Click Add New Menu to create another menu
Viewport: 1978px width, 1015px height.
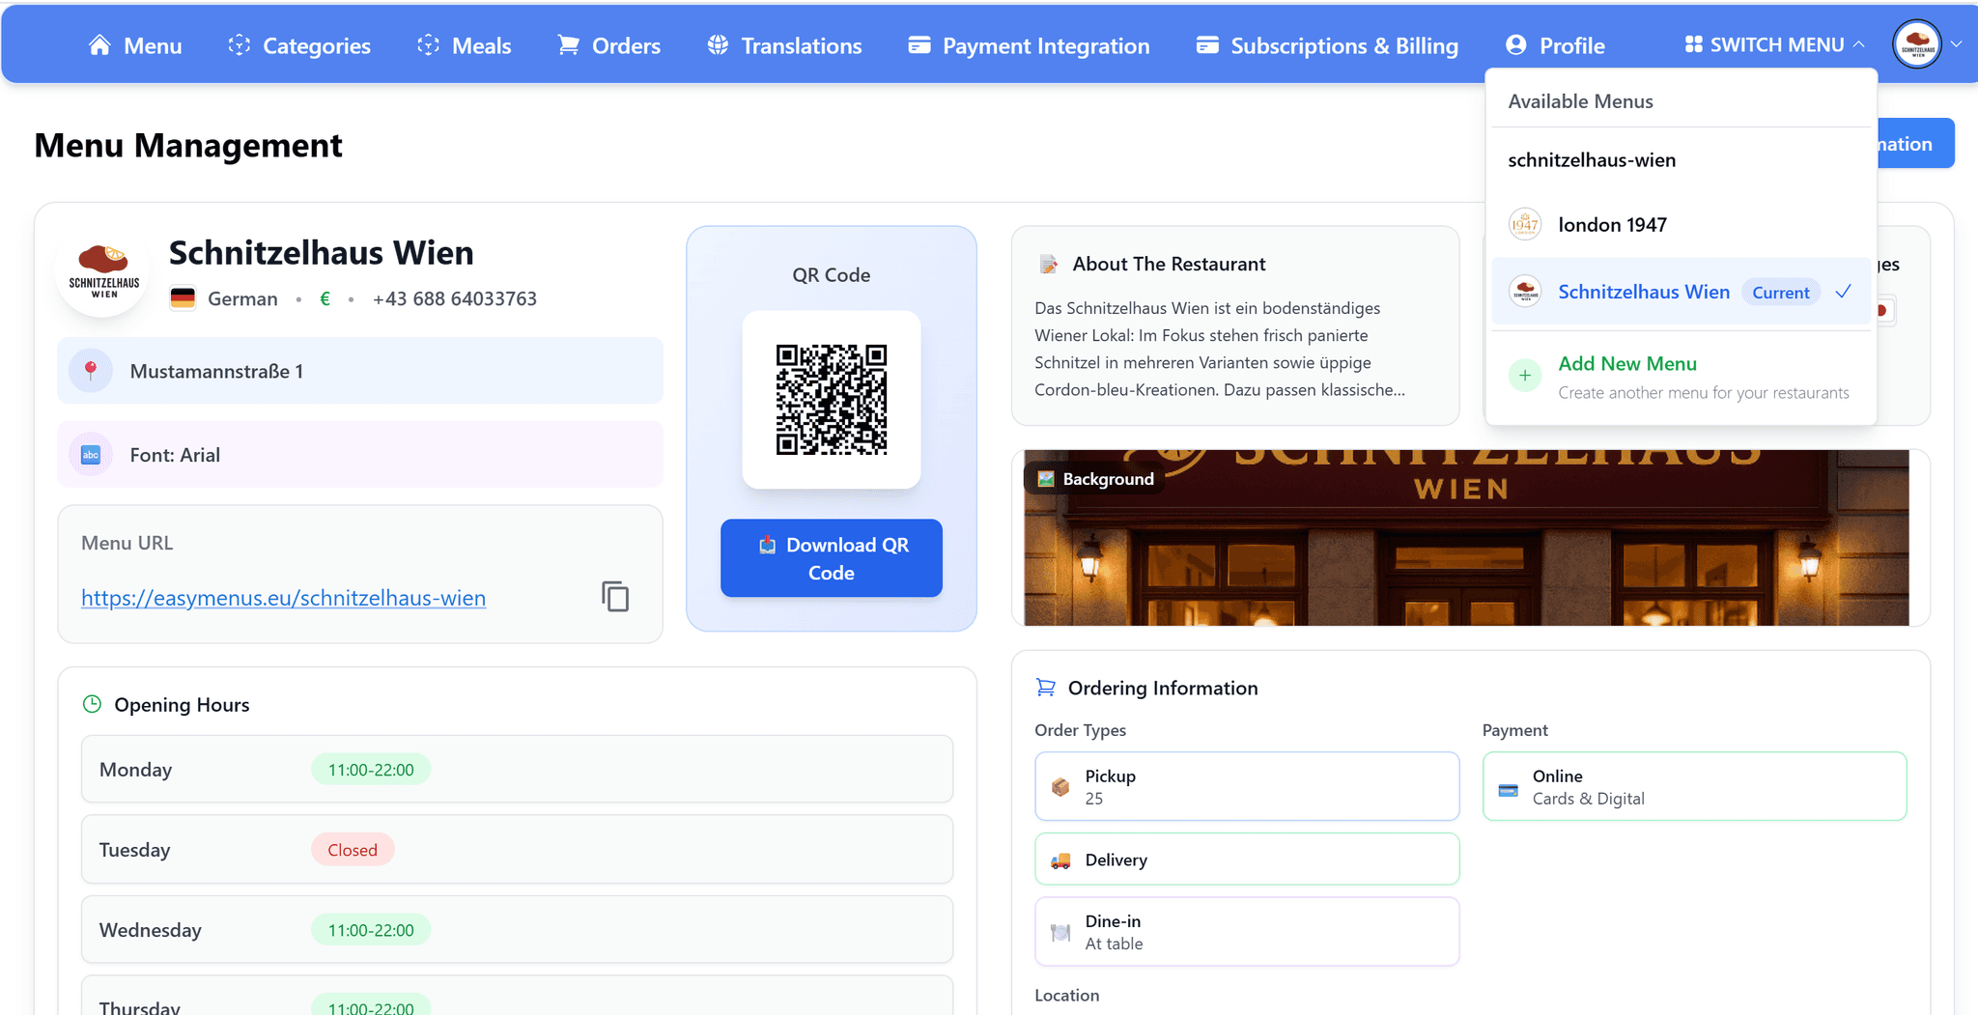[1626, 364]
